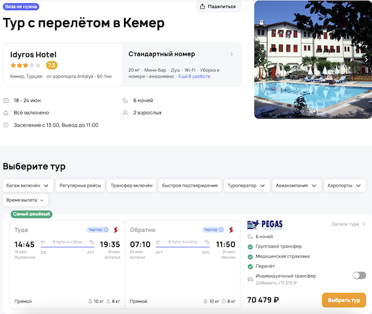Open the Время вылета dropdown
Viewport: 372px width, 314px height.
tap(25, 200)
